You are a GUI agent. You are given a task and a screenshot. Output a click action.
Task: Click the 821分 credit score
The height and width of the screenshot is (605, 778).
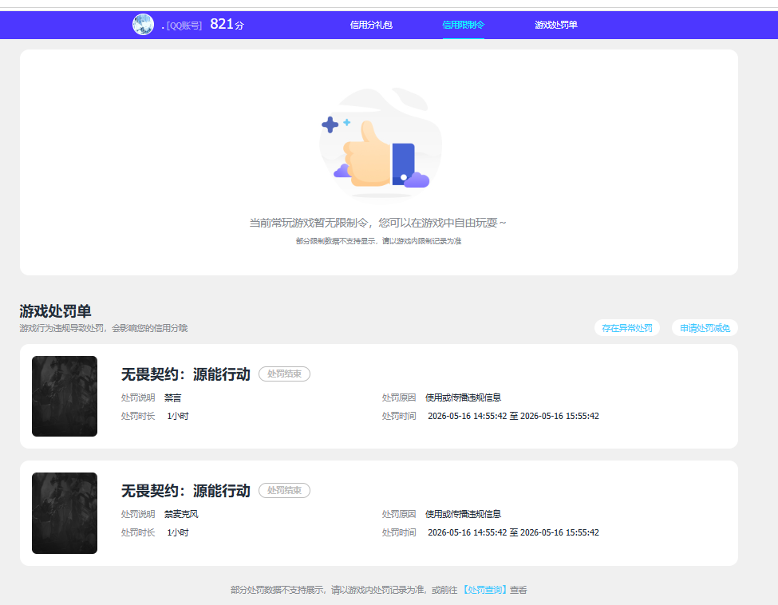pos(227,24)
